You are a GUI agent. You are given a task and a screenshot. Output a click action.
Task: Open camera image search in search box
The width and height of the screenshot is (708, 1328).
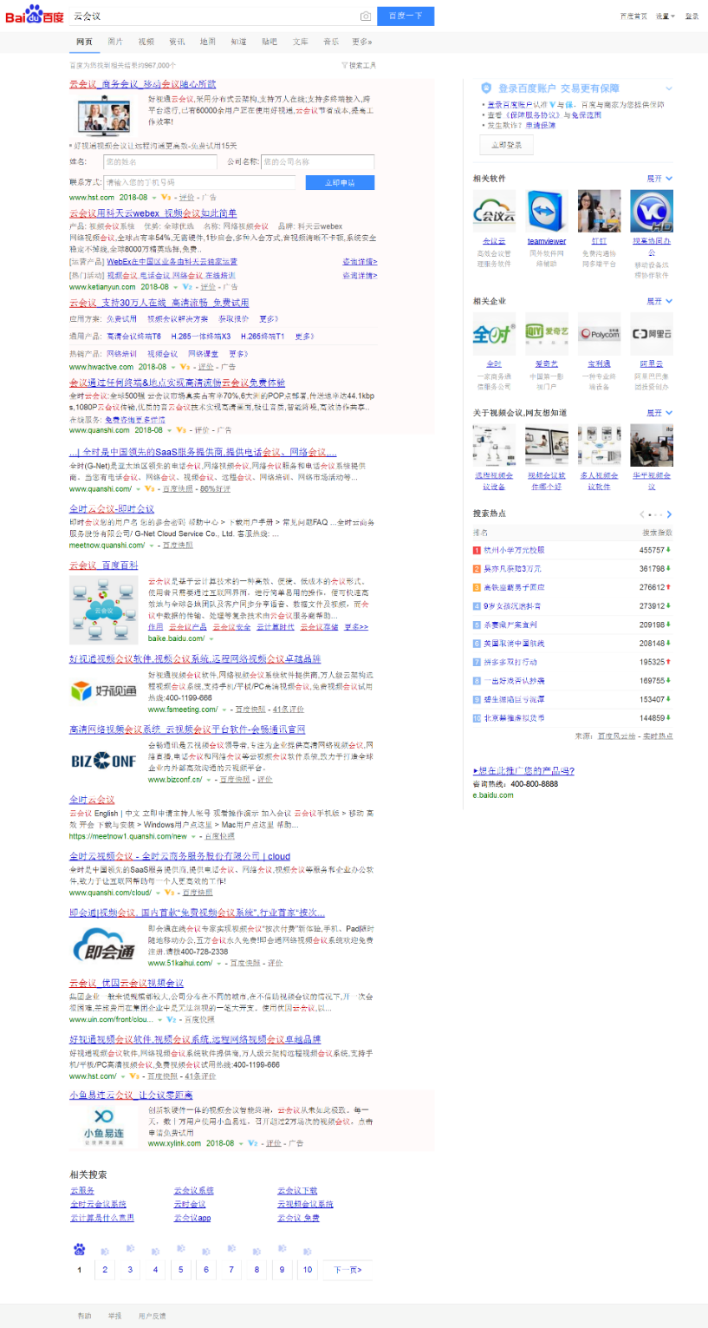(x=366, y=16)
